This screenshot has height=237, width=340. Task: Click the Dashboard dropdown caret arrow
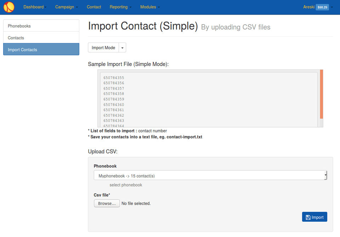(45, 7)
